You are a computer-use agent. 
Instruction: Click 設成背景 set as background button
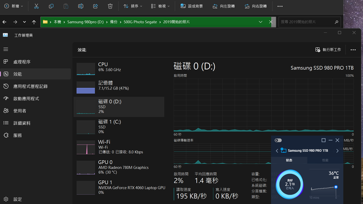[x=192, y=6]
